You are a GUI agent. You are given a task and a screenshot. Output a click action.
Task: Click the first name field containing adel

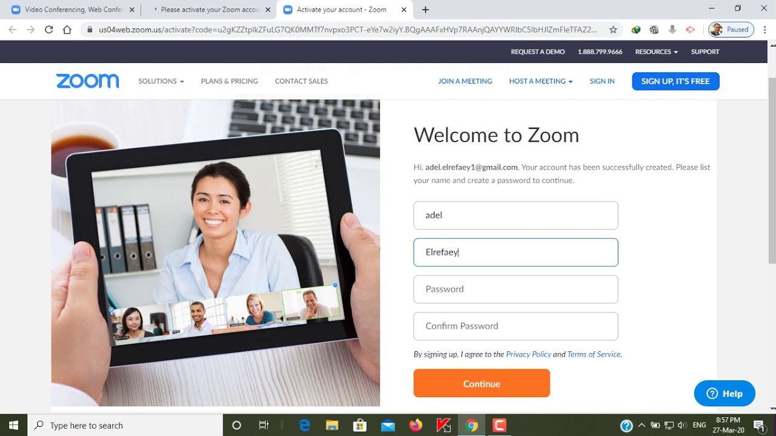coord(516,215)
